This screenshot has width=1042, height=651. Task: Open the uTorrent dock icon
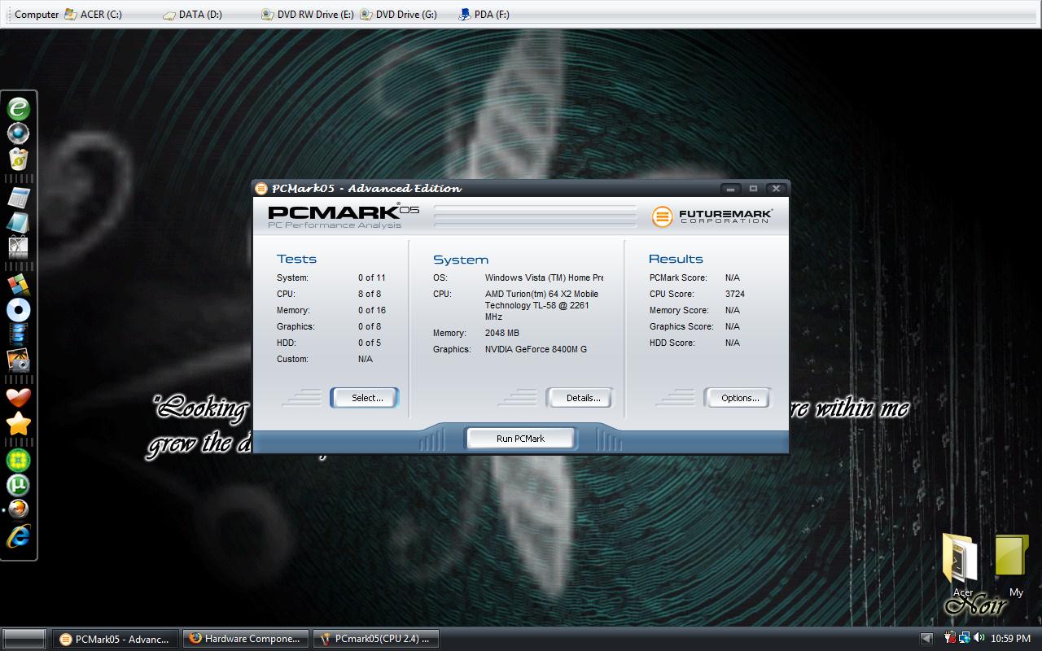click(18, 486)
